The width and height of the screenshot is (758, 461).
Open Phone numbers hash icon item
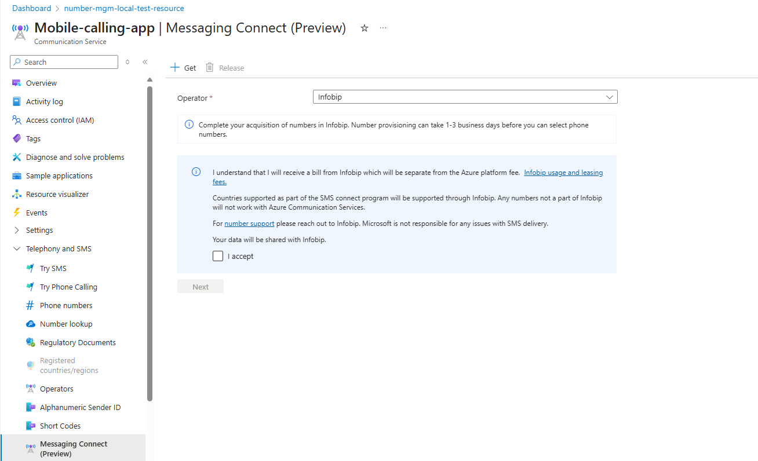(x=30, y=305)
